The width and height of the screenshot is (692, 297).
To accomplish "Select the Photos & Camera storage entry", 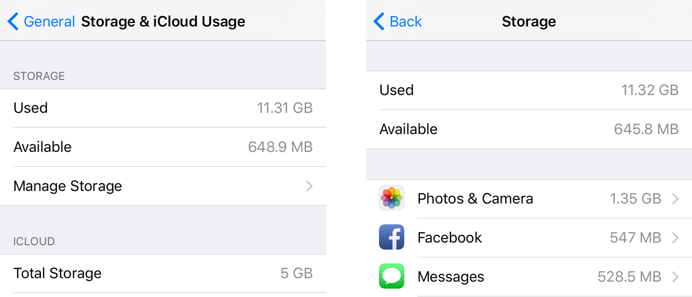I will [529, 198].
